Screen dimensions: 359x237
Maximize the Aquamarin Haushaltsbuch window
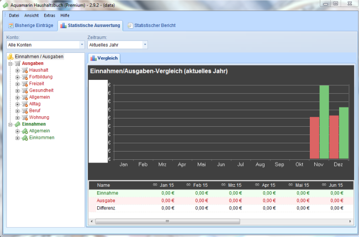pyautogui.click(x=336, y=4)
